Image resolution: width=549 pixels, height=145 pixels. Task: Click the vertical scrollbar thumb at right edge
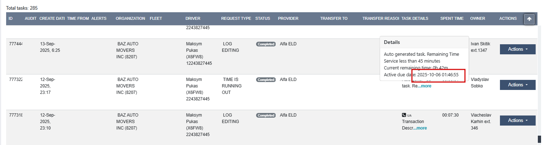[x=540, y=139]
